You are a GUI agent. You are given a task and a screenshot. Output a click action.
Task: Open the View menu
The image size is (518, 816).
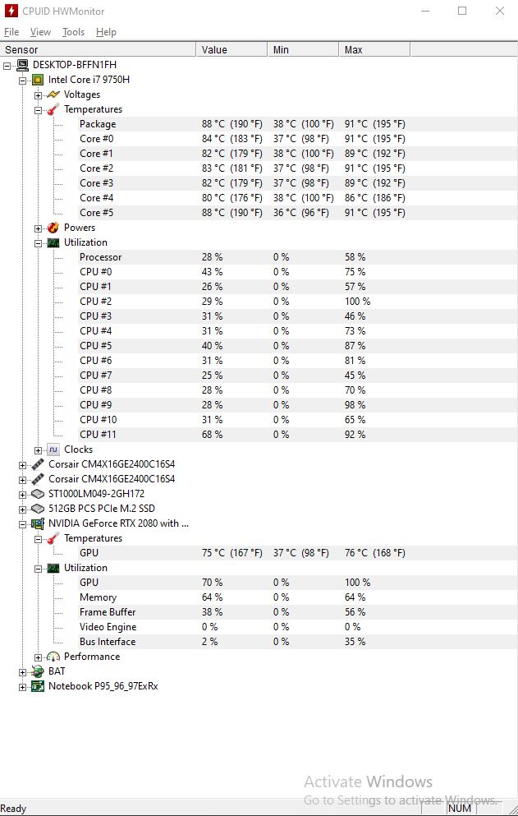tap(40, 32)
